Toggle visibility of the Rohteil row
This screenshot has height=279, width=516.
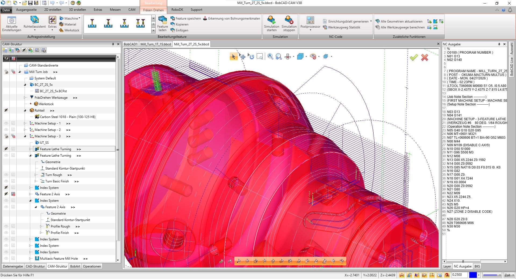click(x=6, y=110)
